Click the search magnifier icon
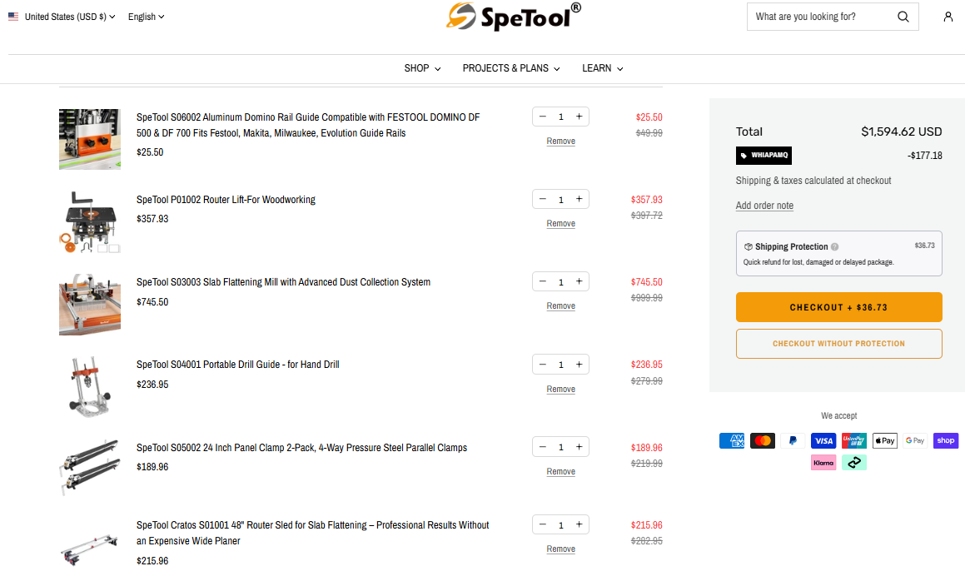965x576 pixels. (x=903, y=17)
